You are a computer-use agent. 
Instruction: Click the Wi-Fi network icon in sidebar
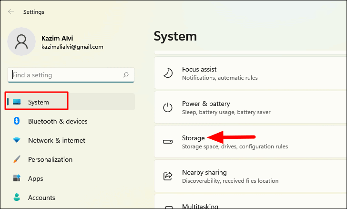17,140
